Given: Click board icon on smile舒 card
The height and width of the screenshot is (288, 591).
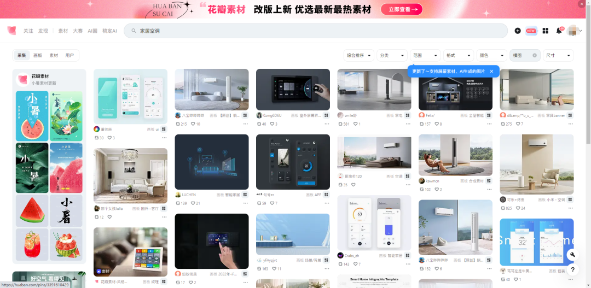Looking at the screenshot, I should coord(408,115).
